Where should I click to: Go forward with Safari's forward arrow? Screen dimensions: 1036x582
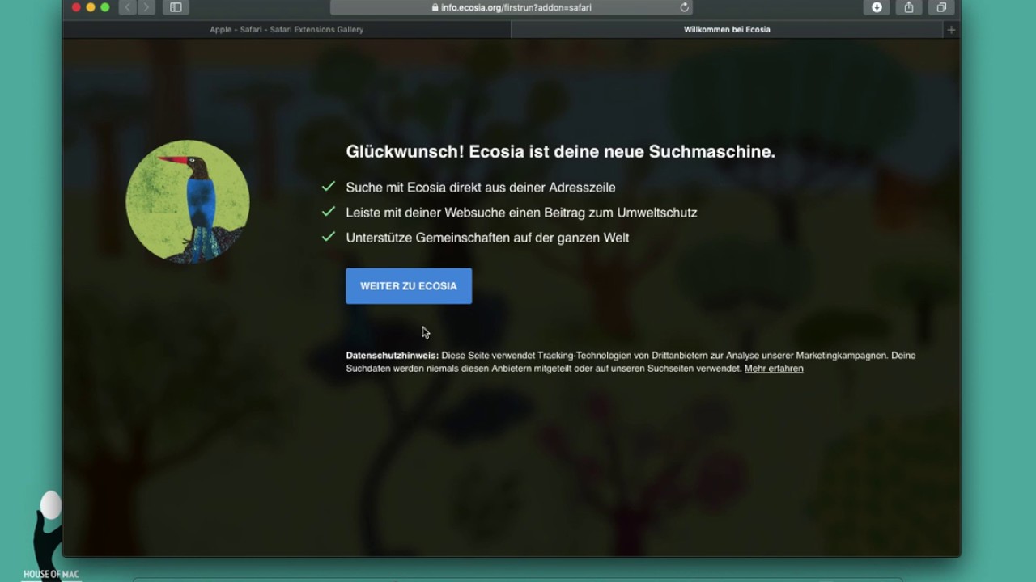coord(146,7)
